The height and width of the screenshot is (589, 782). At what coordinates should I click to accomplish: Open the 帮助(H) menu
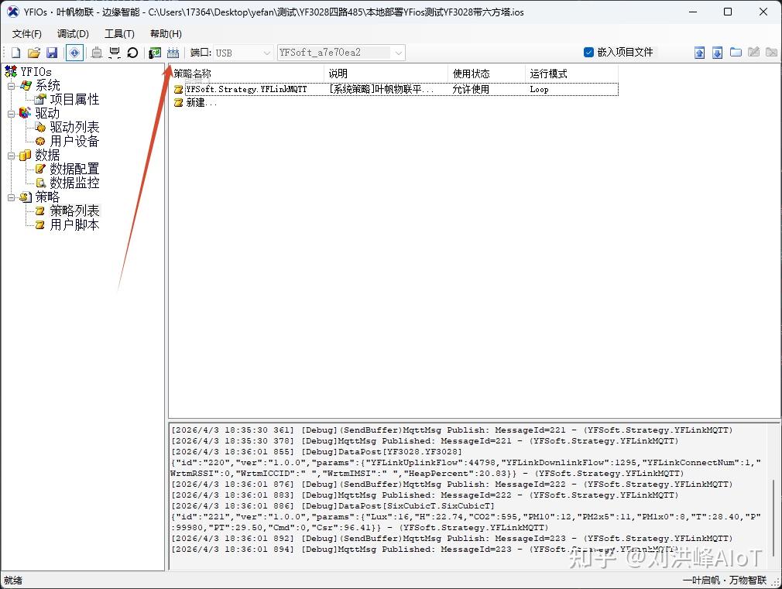coord(166,33)
